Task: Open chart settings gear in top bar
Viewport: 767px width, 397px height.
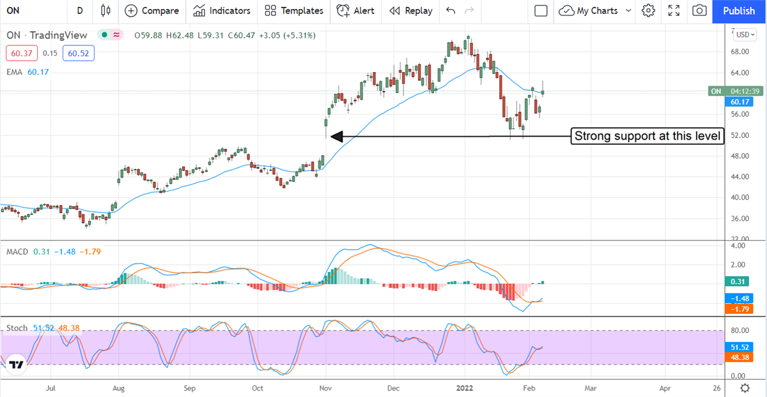Action: (649, 11)
